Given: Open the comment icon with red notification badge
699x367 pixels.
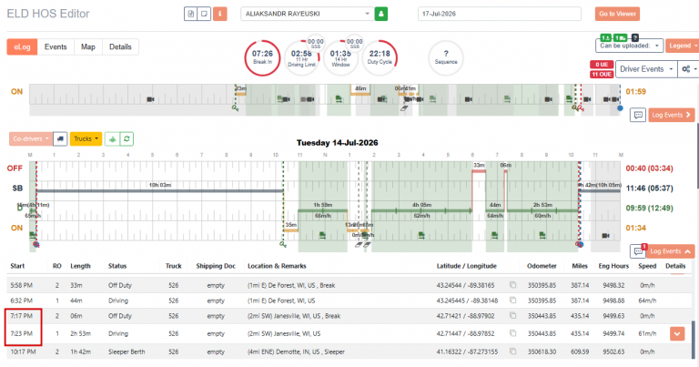Looking at the screenshot, I should (x=638, y=251).
